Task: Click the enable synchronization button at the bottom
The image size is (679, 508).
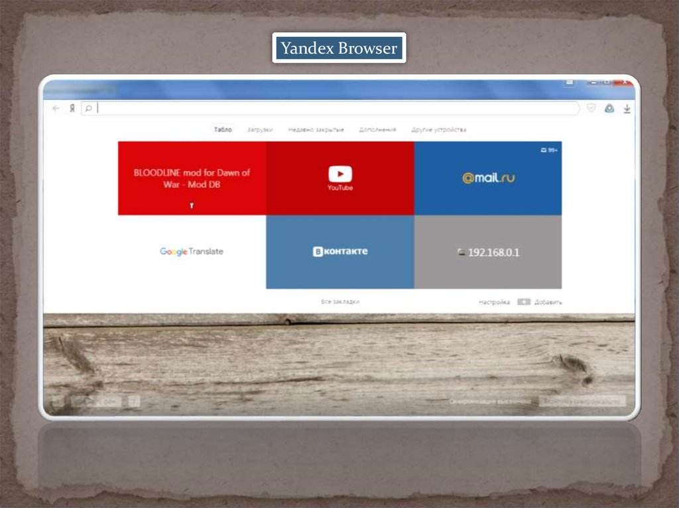Action: pyautogui.click(x=582, y=401)
